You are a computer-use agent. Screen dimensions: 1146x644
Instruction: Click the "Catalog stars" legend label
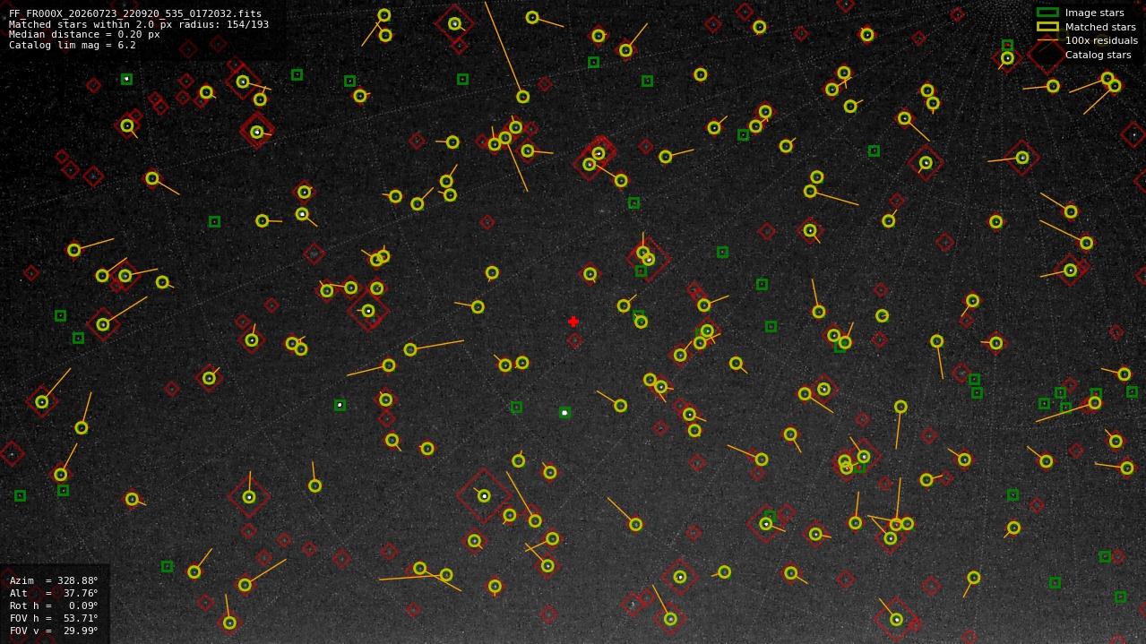(1098, 55)
